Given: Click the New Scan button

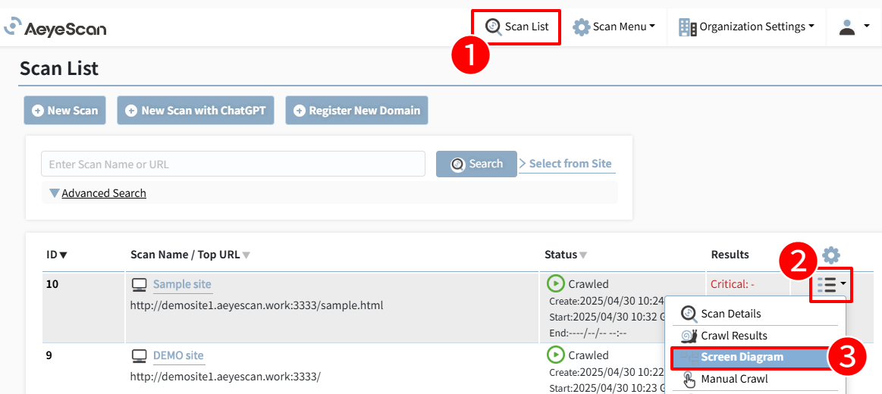Looking at the screenshot, I should (x=64, y=111).
